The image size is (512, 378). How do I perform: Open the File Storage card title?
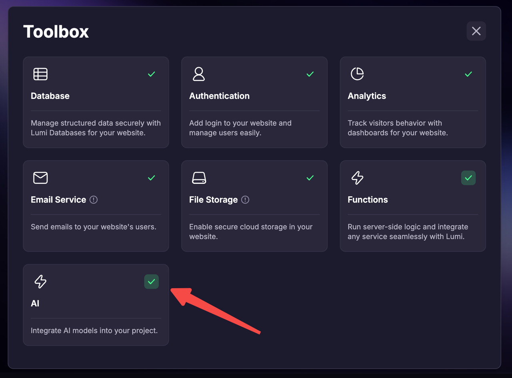tap(213, 200)
